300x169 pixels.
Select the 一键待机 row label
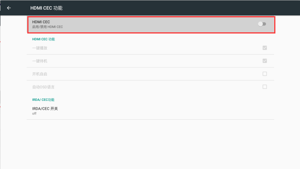pos(40,61)
